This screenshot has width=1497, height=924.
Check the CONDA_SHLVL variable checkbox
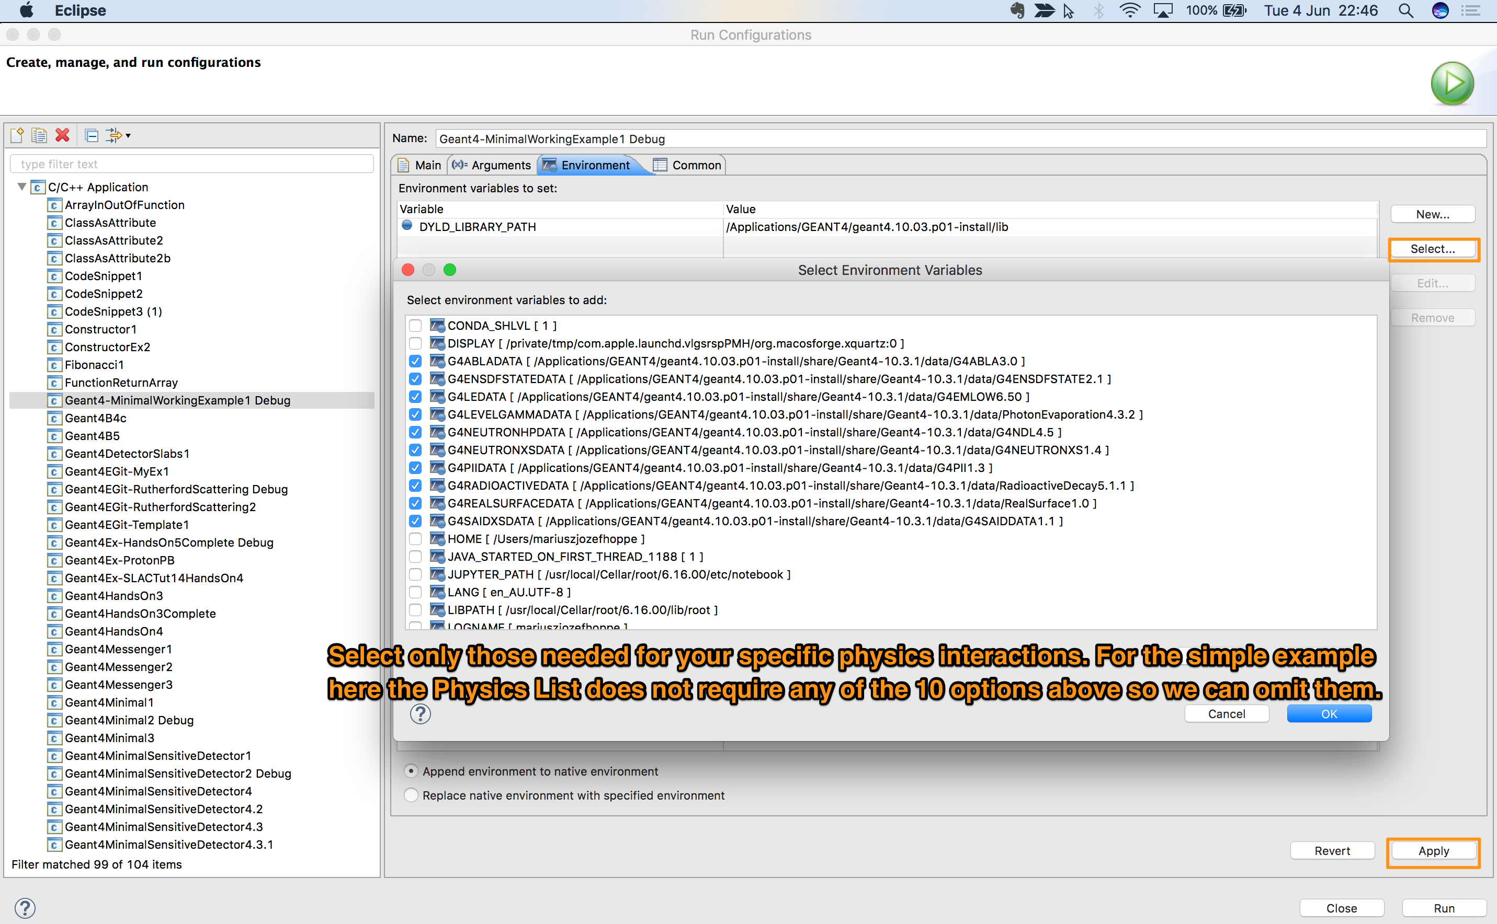415,326
